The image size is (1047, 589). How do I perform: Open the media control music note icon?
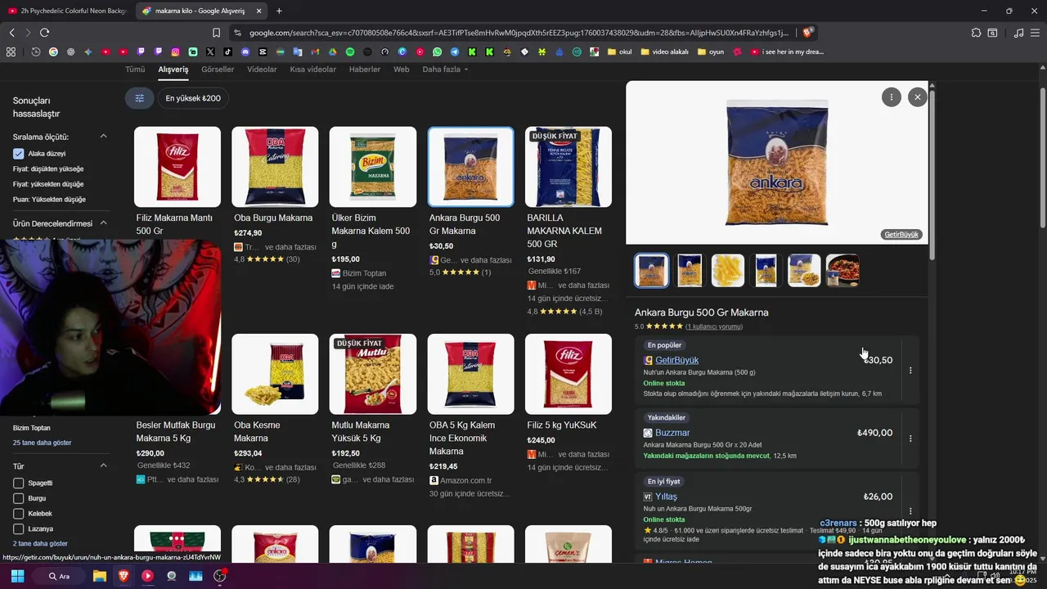coord(1018,33)
